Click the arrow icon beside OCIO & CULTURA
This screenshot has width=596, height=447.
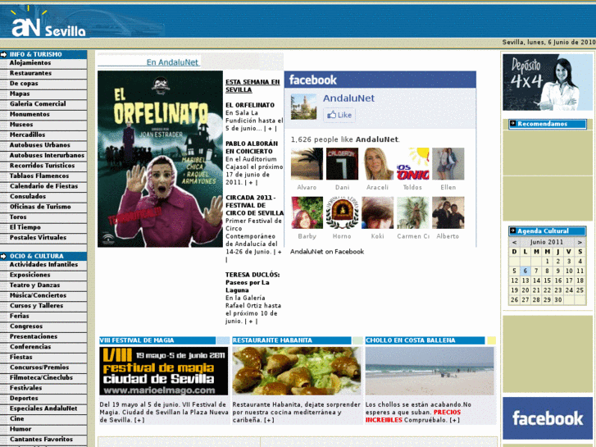point(4,256)
